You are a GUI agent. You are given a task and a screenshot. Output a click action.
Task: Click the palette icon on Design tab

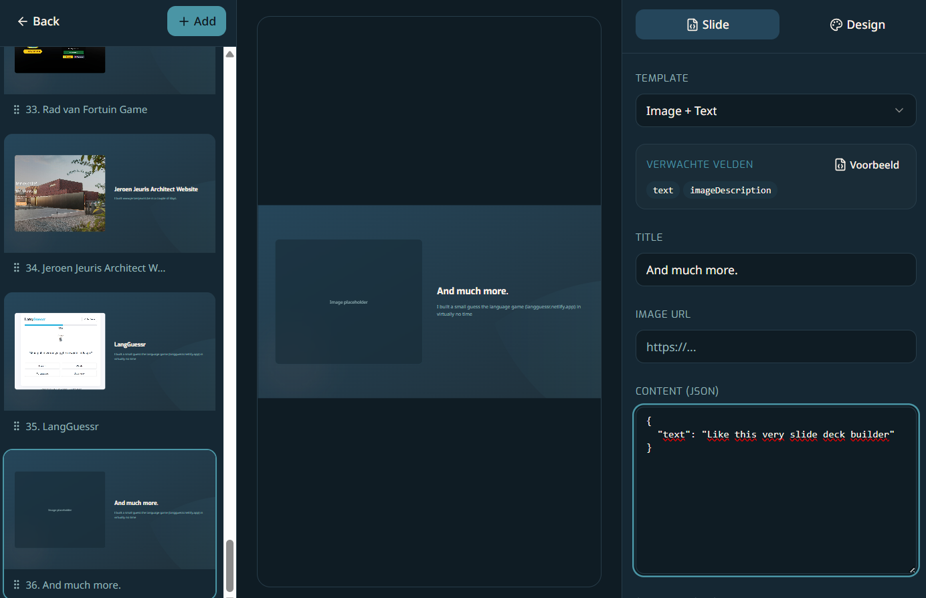coord(836,25)
